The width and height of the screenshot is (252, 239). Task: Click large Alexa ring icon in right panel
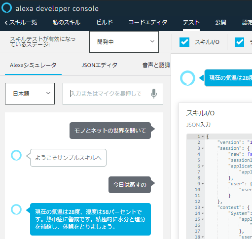(x=187, y=78)
